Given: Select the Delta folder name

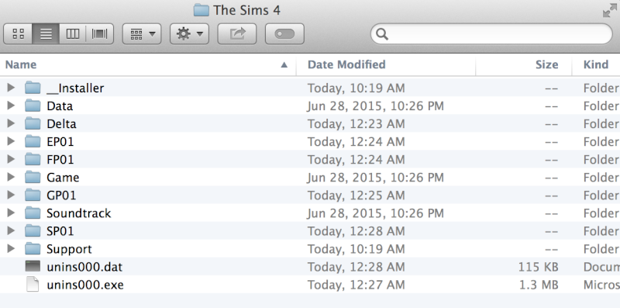Looking at the screenshot, I should pyautogui.click(x=61, y=123).
